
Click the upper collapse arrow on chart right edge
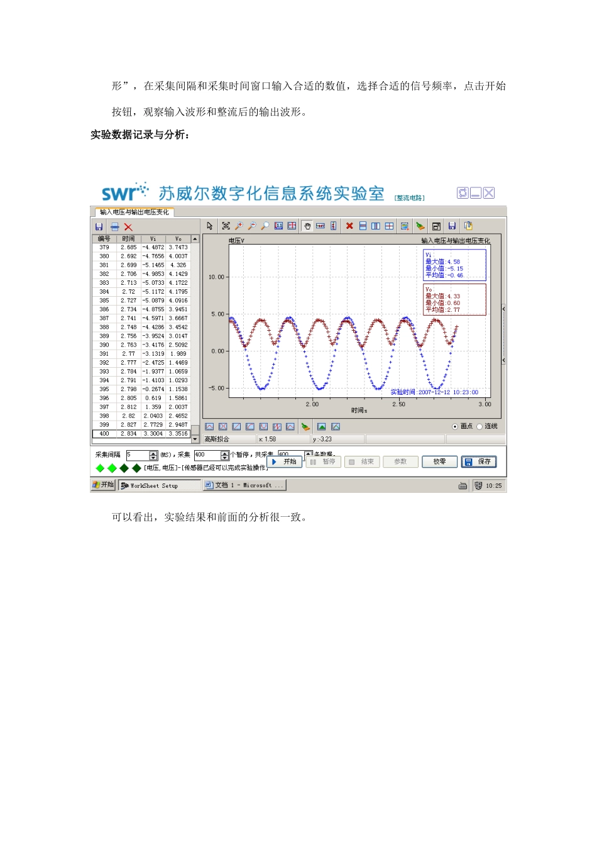(x=503, y=309)
